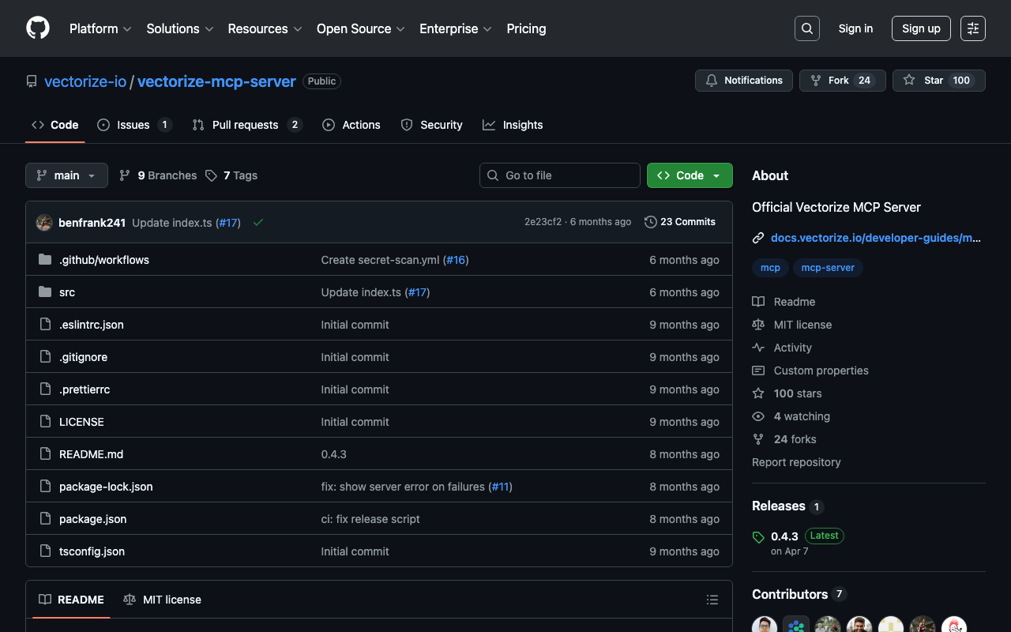The image size is (1011, 632).
Task: Select the mcp-server topic tag
Action: 828,268
